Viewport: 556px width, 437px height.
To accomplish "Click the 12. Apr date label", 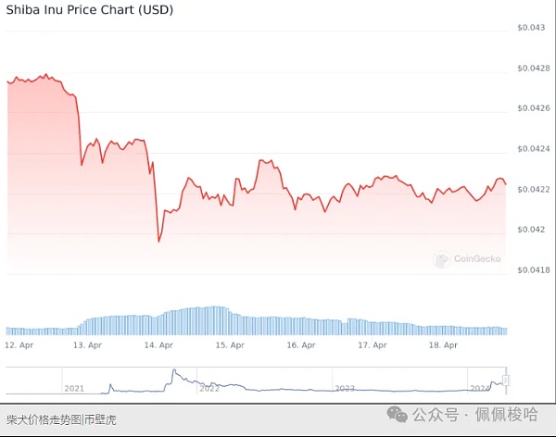I will click(x=19, y=344).
